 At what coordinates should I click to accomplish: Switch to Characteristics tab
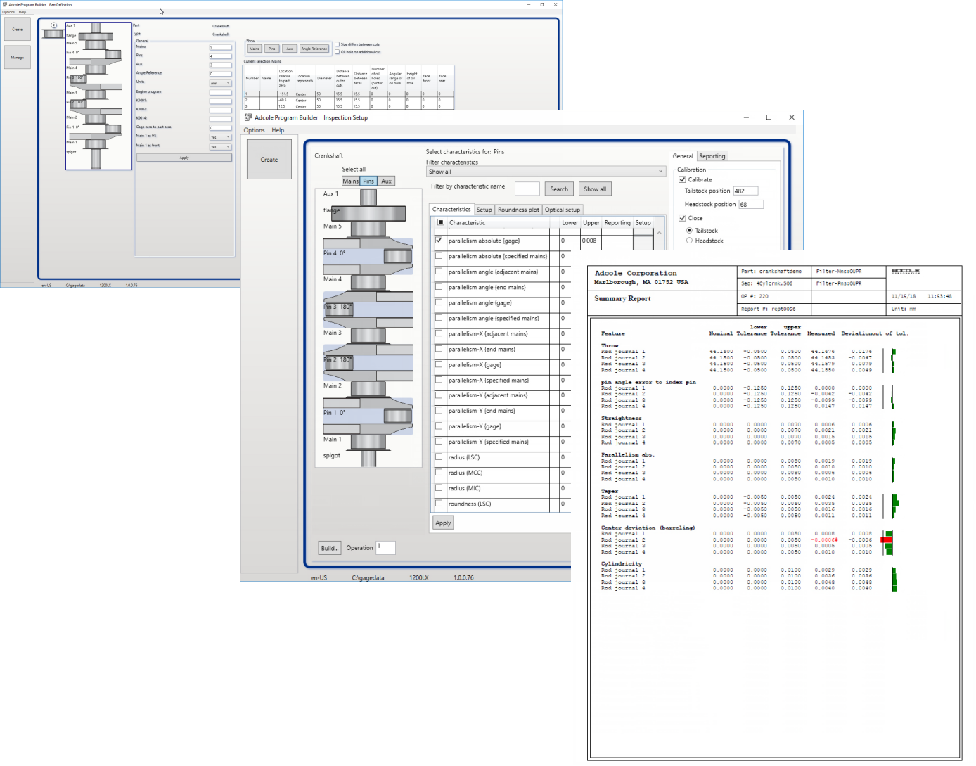click(451, 209)
